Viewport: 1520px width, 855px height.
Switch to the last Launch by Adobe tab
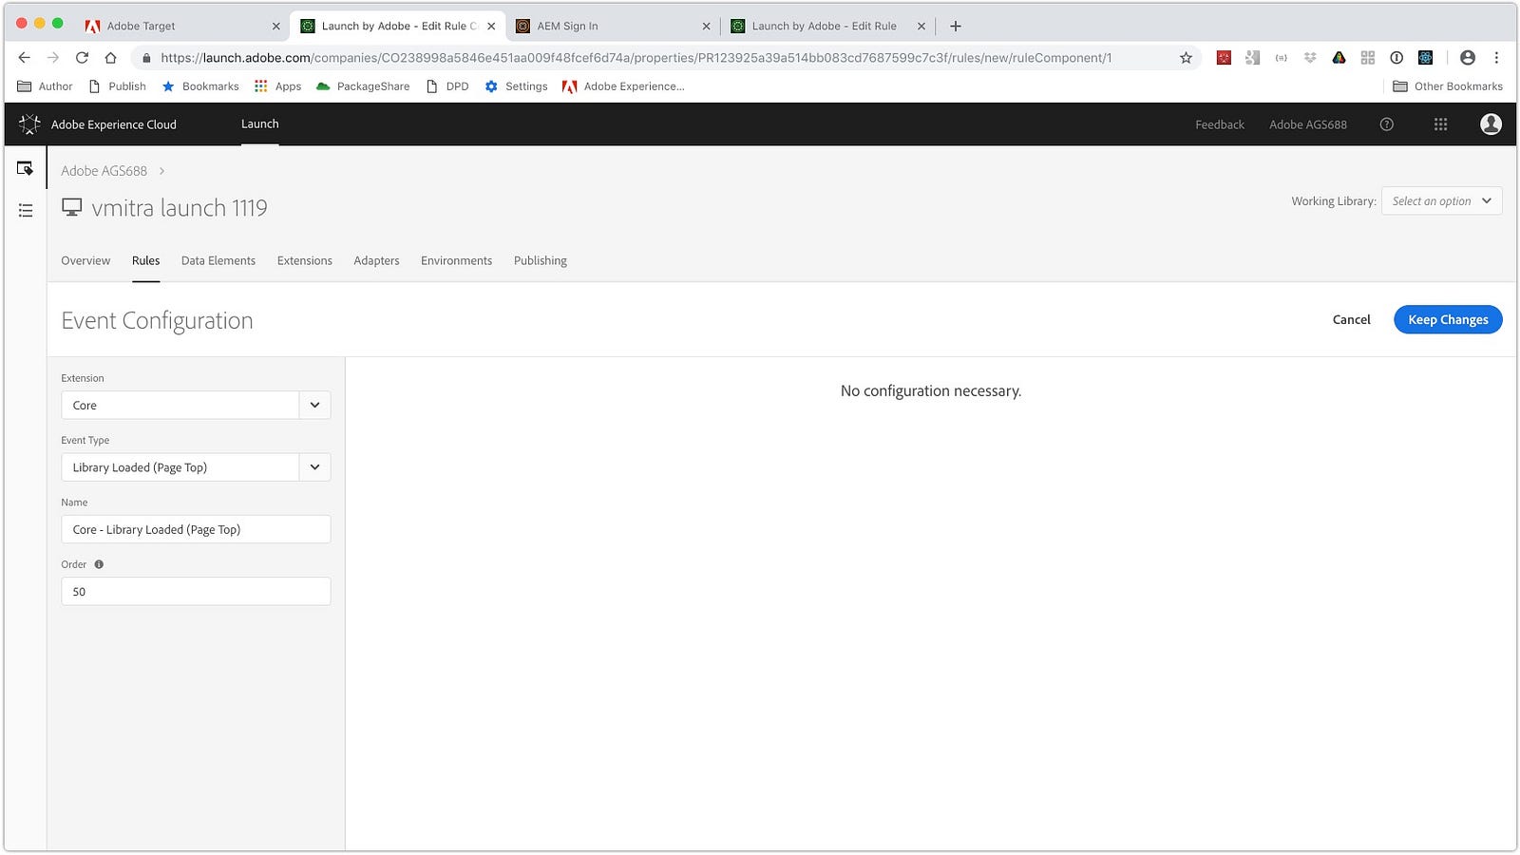(826, 26)
